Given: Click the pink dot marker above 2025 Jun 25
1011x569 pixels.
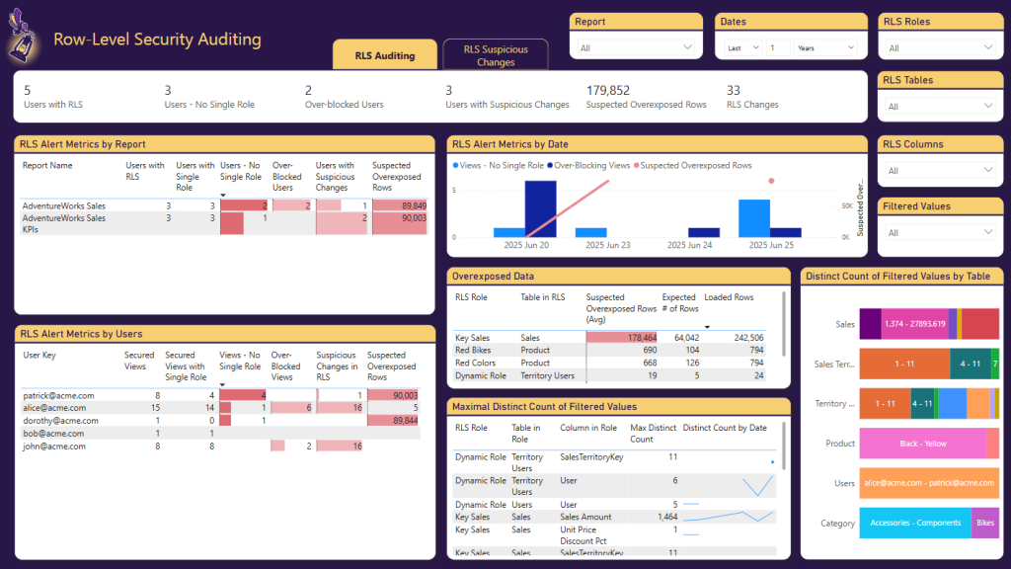Looking at the screenshot, I should (x=771, y=181).
